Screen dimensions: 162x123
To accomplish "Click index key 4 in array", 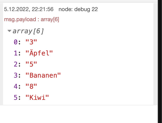I will [16, 86].
